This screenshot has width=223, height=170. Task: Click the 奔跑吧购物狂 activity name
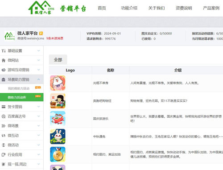click(x=102, y=101)
